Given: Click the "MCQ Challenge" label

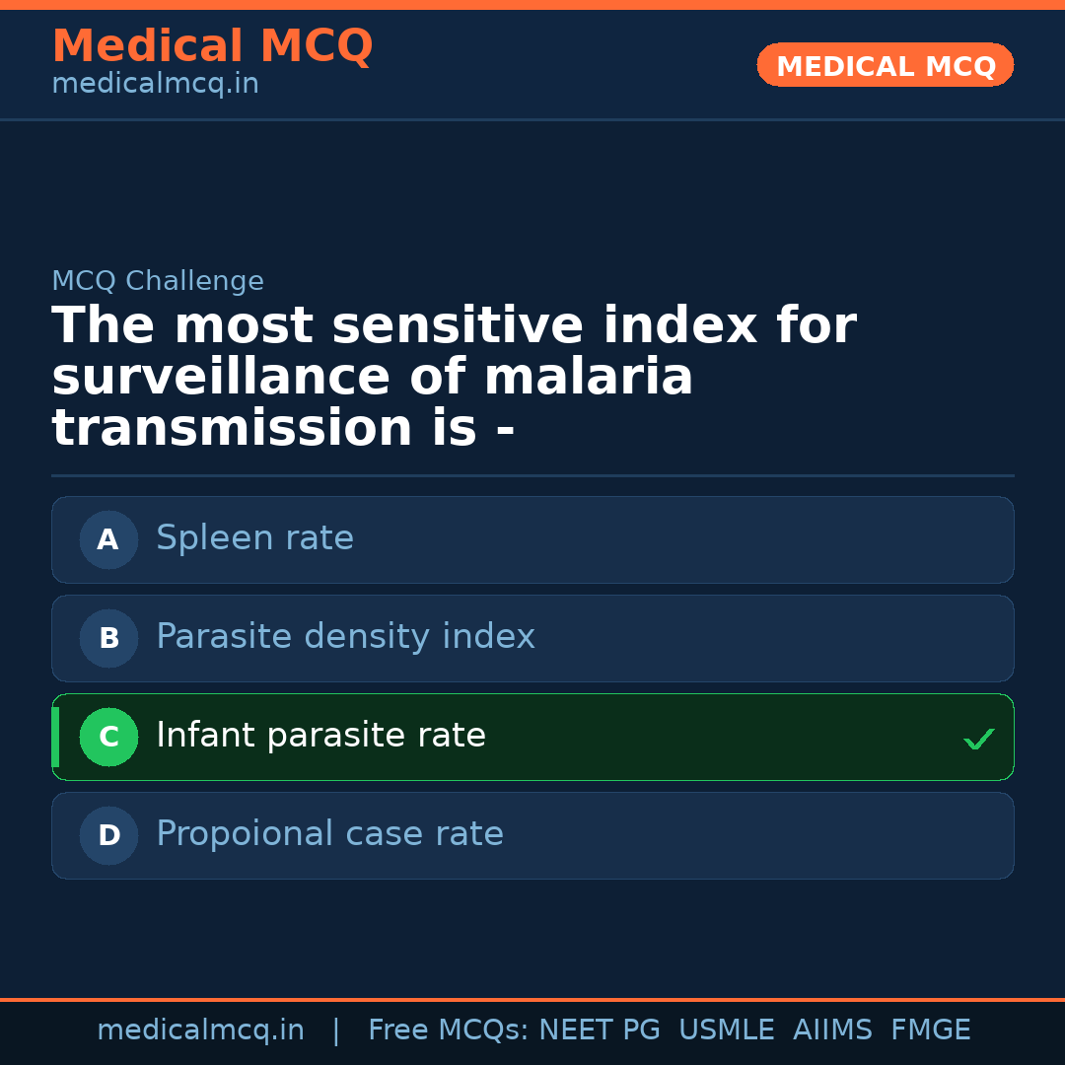Looking at the screenshot, I should 158,281.
